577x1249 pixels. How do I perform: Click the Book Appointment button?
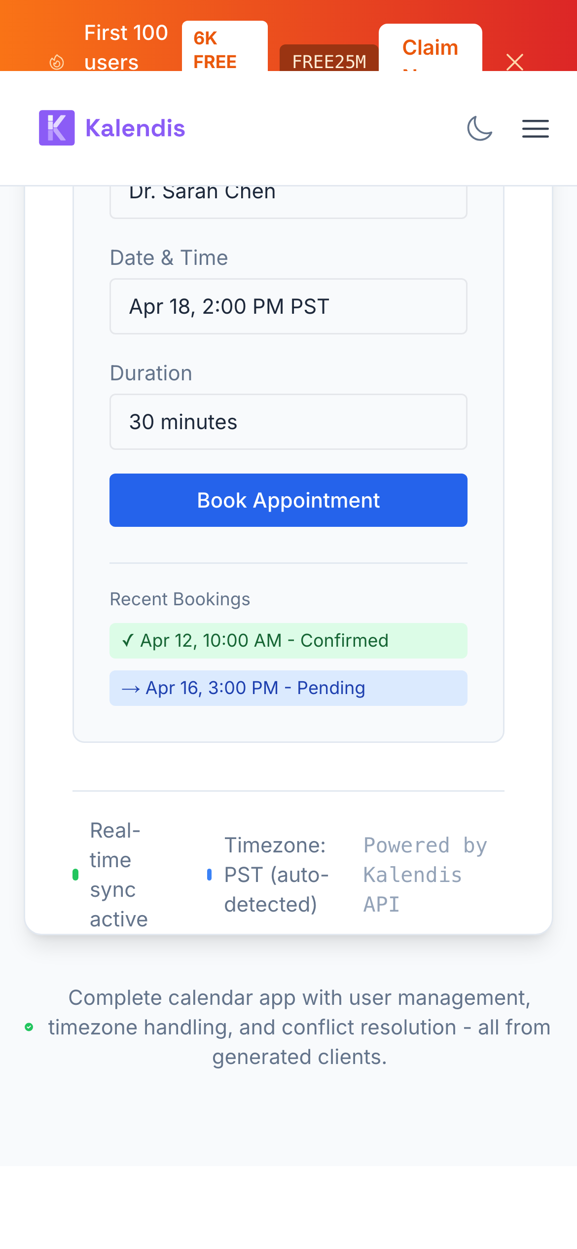pyautogui.click(x=288, y=500)
